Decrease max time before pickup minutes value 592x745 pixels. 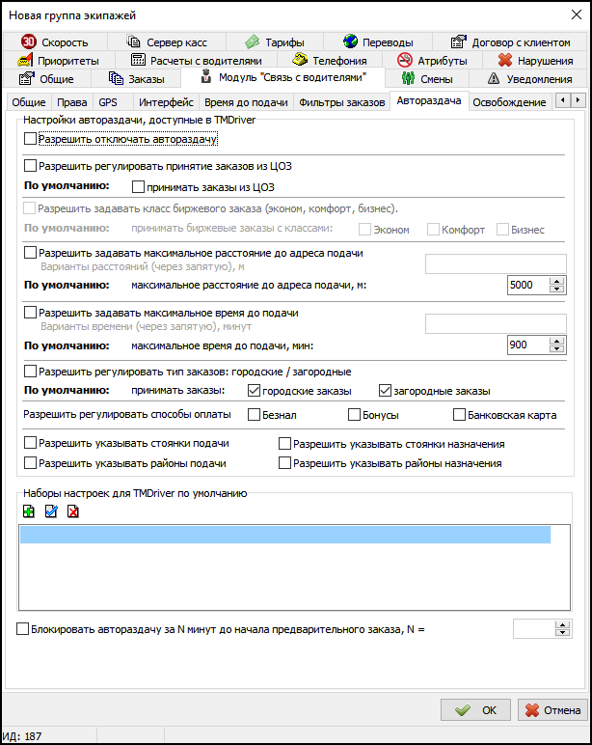tap(555, 350)
